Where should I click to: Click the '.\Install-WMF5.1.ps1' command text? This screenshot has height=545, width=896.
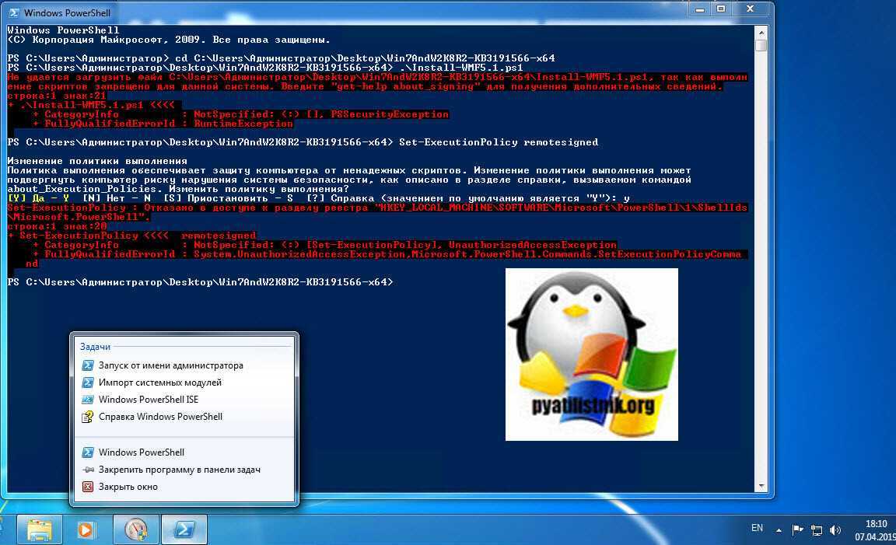461,68
